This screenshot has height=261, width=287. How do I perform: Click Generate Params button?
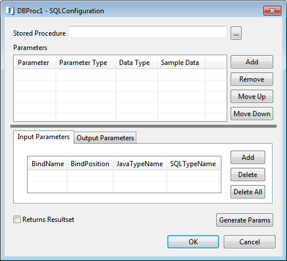coord(244,220)
